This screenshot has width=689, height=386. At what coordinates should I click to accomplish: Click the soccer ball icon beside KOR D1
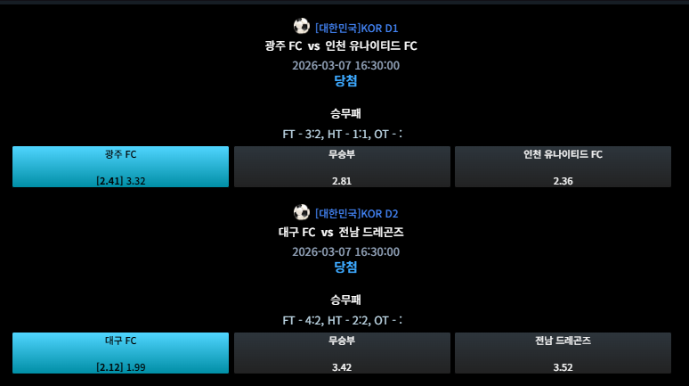pyautogui.click(x=302, y=27)
